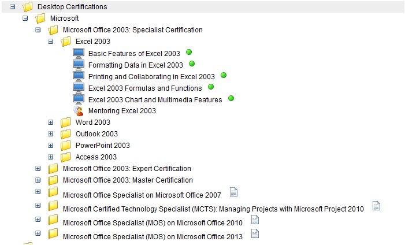Click the Word 2003 folder icon
This screenshot has width=405, height=245.
(x=65, y=122)
